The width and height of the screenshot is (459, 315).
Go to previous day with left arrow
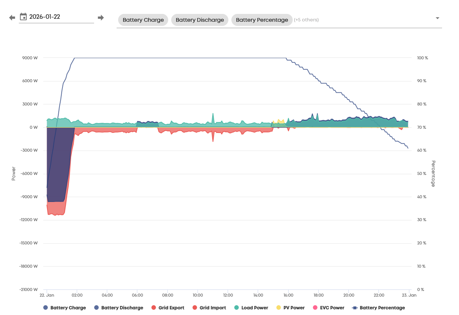pos(12,18)
